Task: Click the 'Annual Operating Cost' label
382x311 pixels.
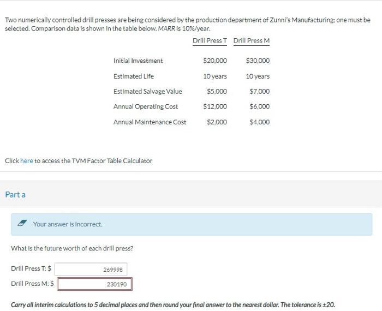Action: [x=146, y=106]
